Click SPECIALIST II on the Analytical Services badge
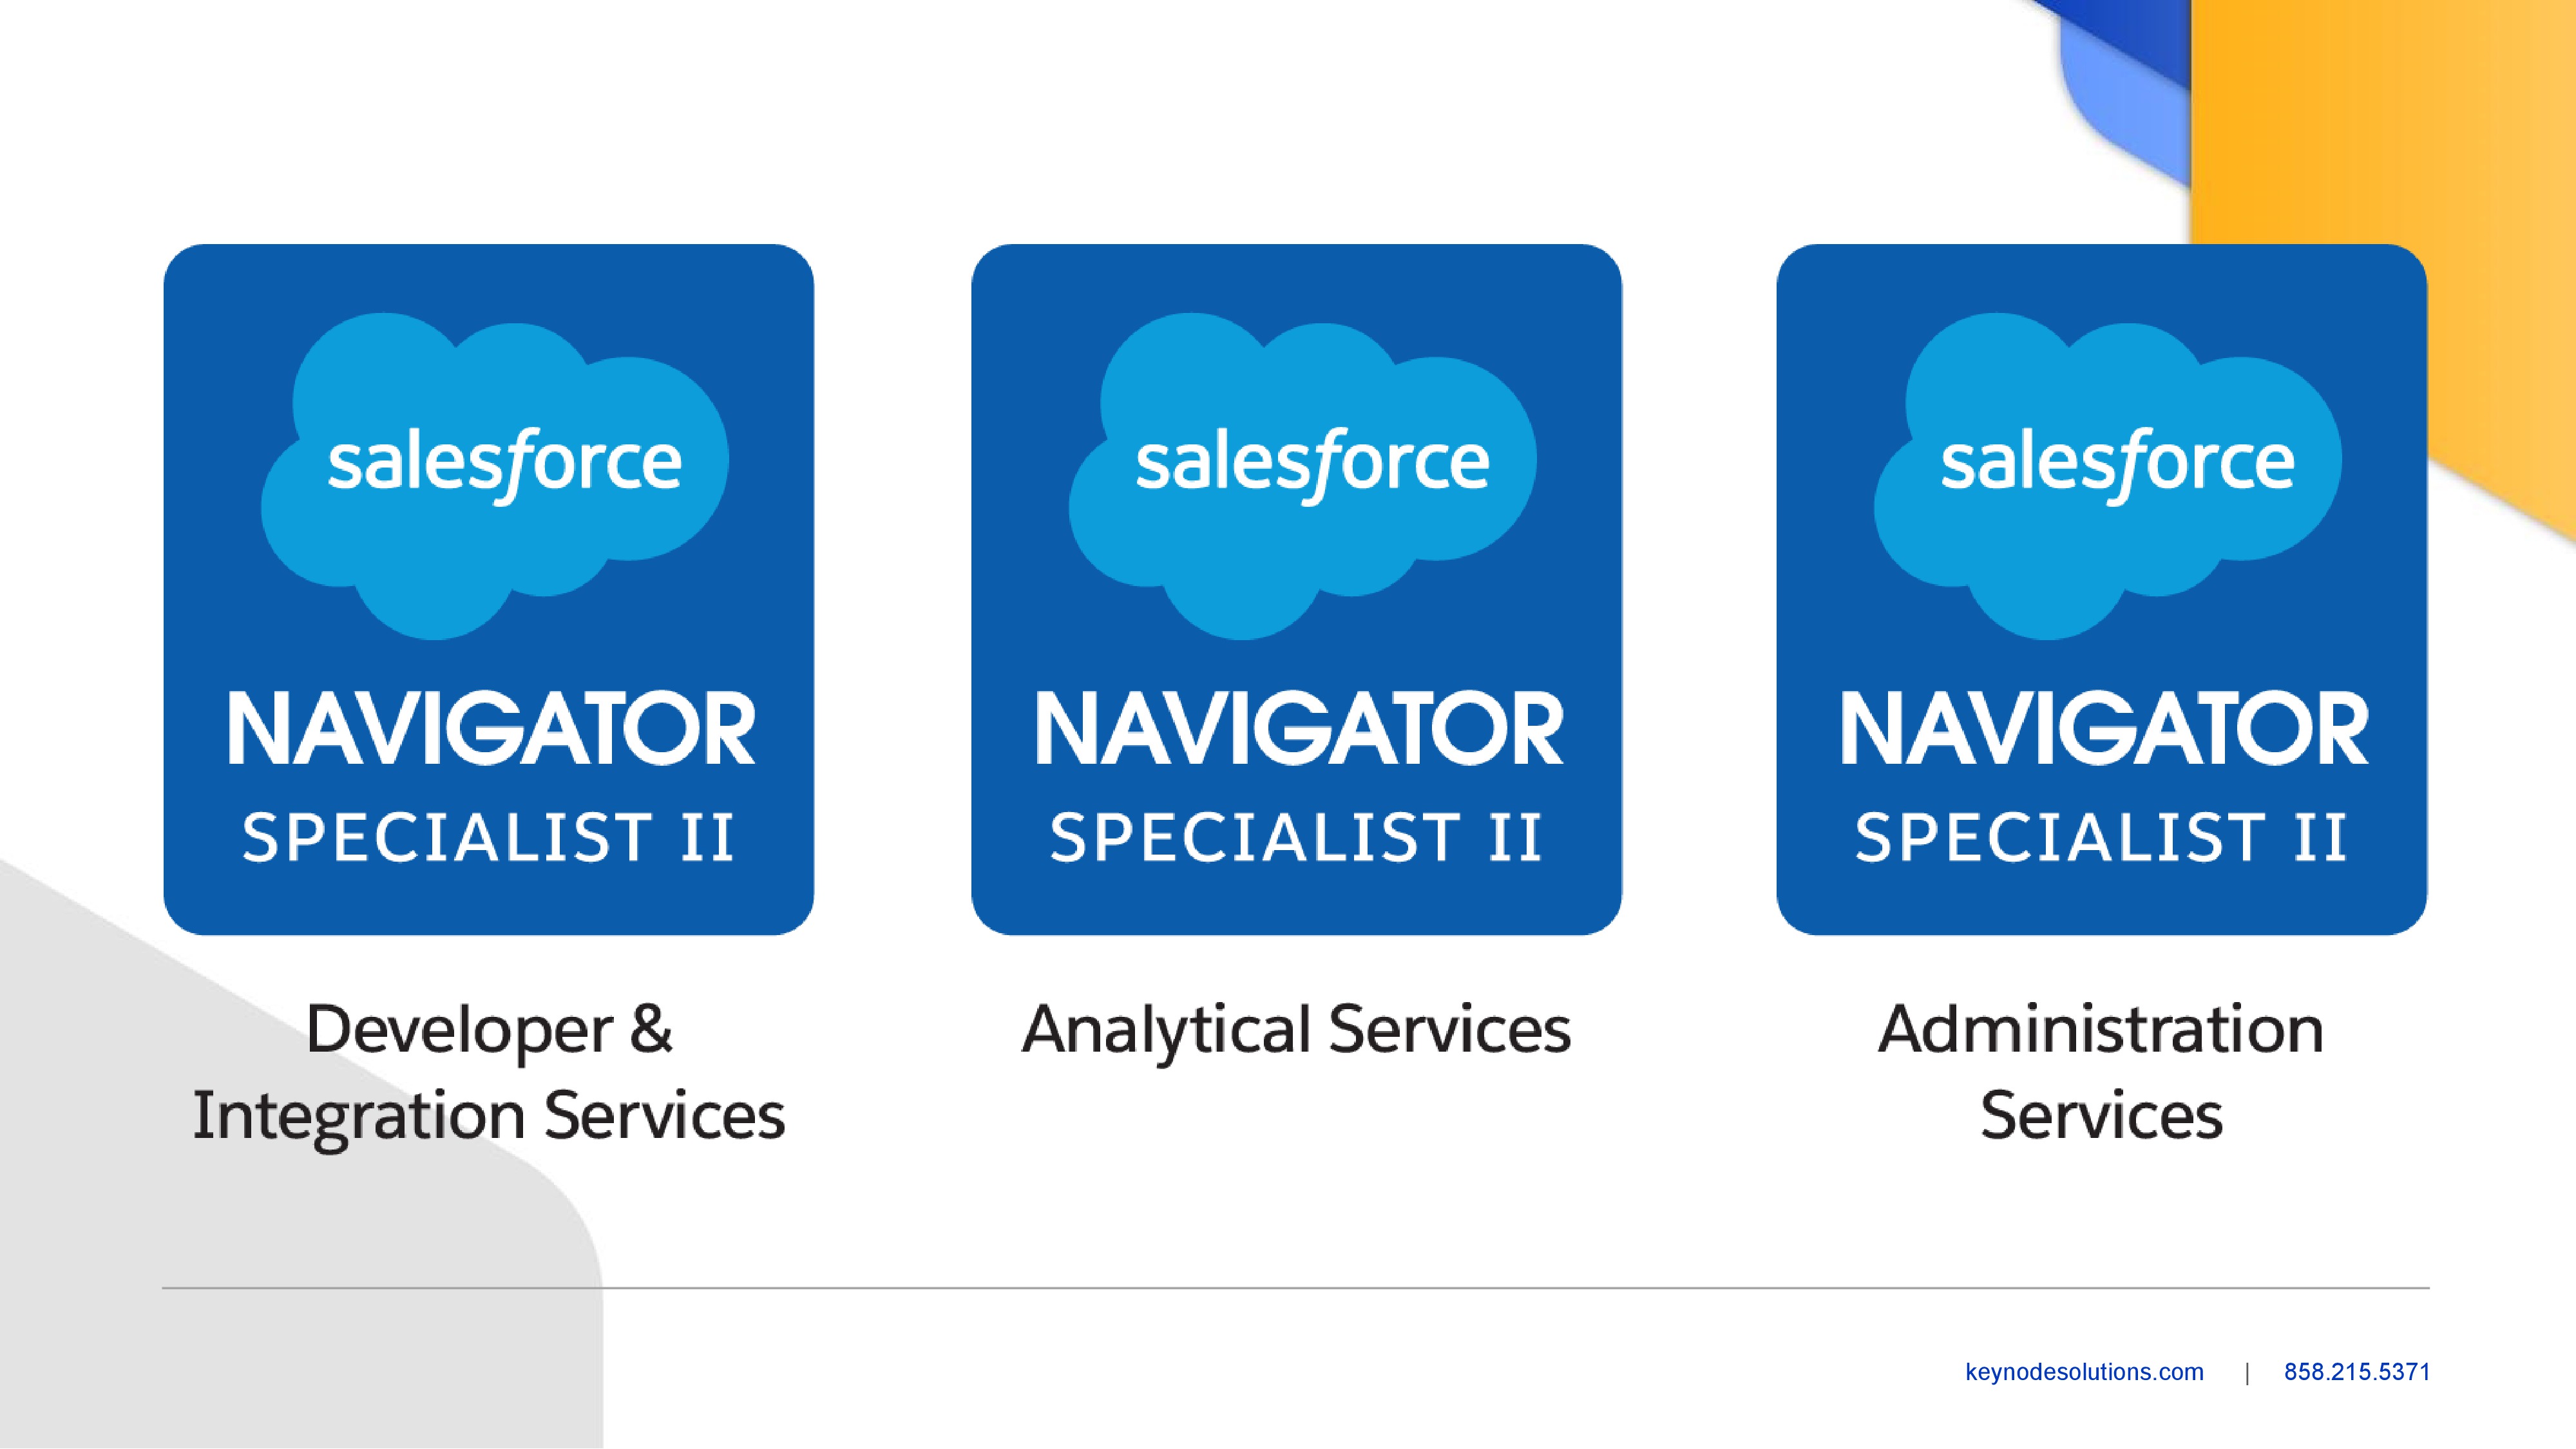 1296,837
